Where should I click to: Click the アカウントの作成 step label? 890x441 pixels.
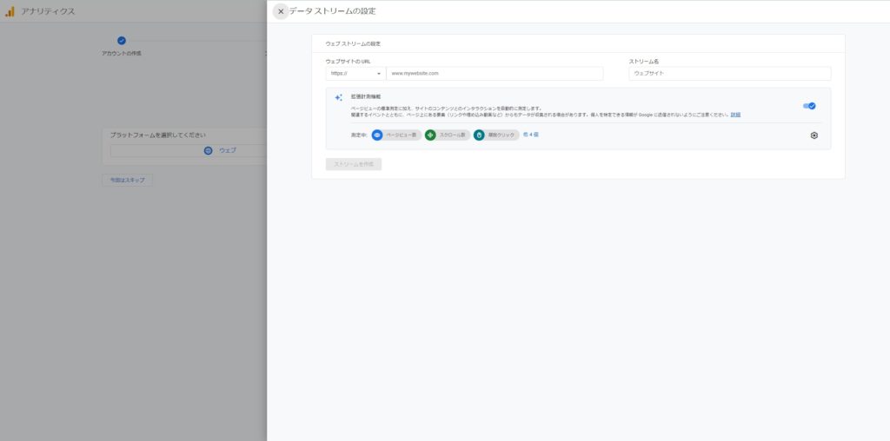point(121,54)
